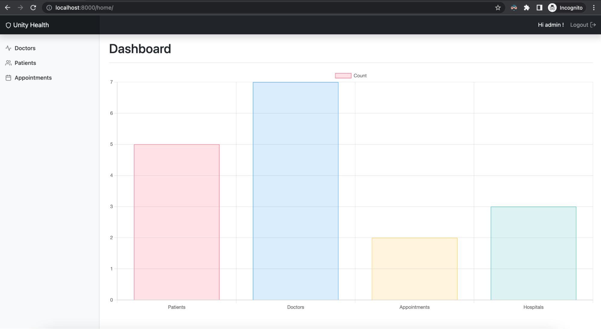Go to Patients in the sidebar

(x=25, y=63)
